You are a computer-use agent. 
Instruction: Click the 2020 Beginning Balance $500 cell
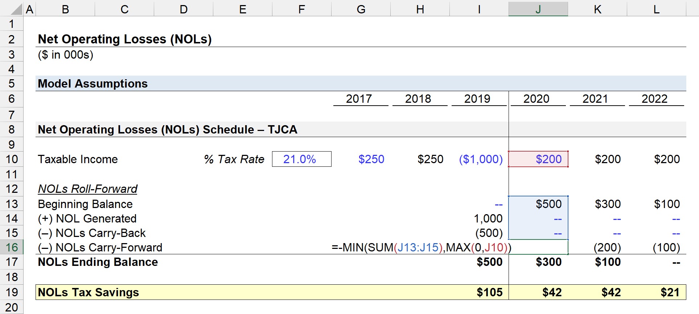point(538,204)
